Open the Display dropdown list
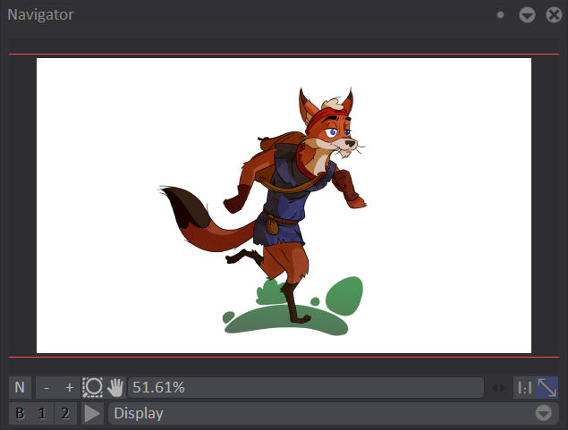The height and width of the screenshot is (430, 568). tap(322, 413)
